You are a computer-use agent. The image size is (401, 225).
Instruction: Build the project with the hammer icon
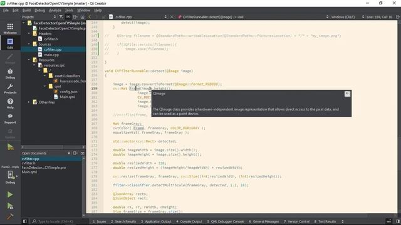point(10,217)
